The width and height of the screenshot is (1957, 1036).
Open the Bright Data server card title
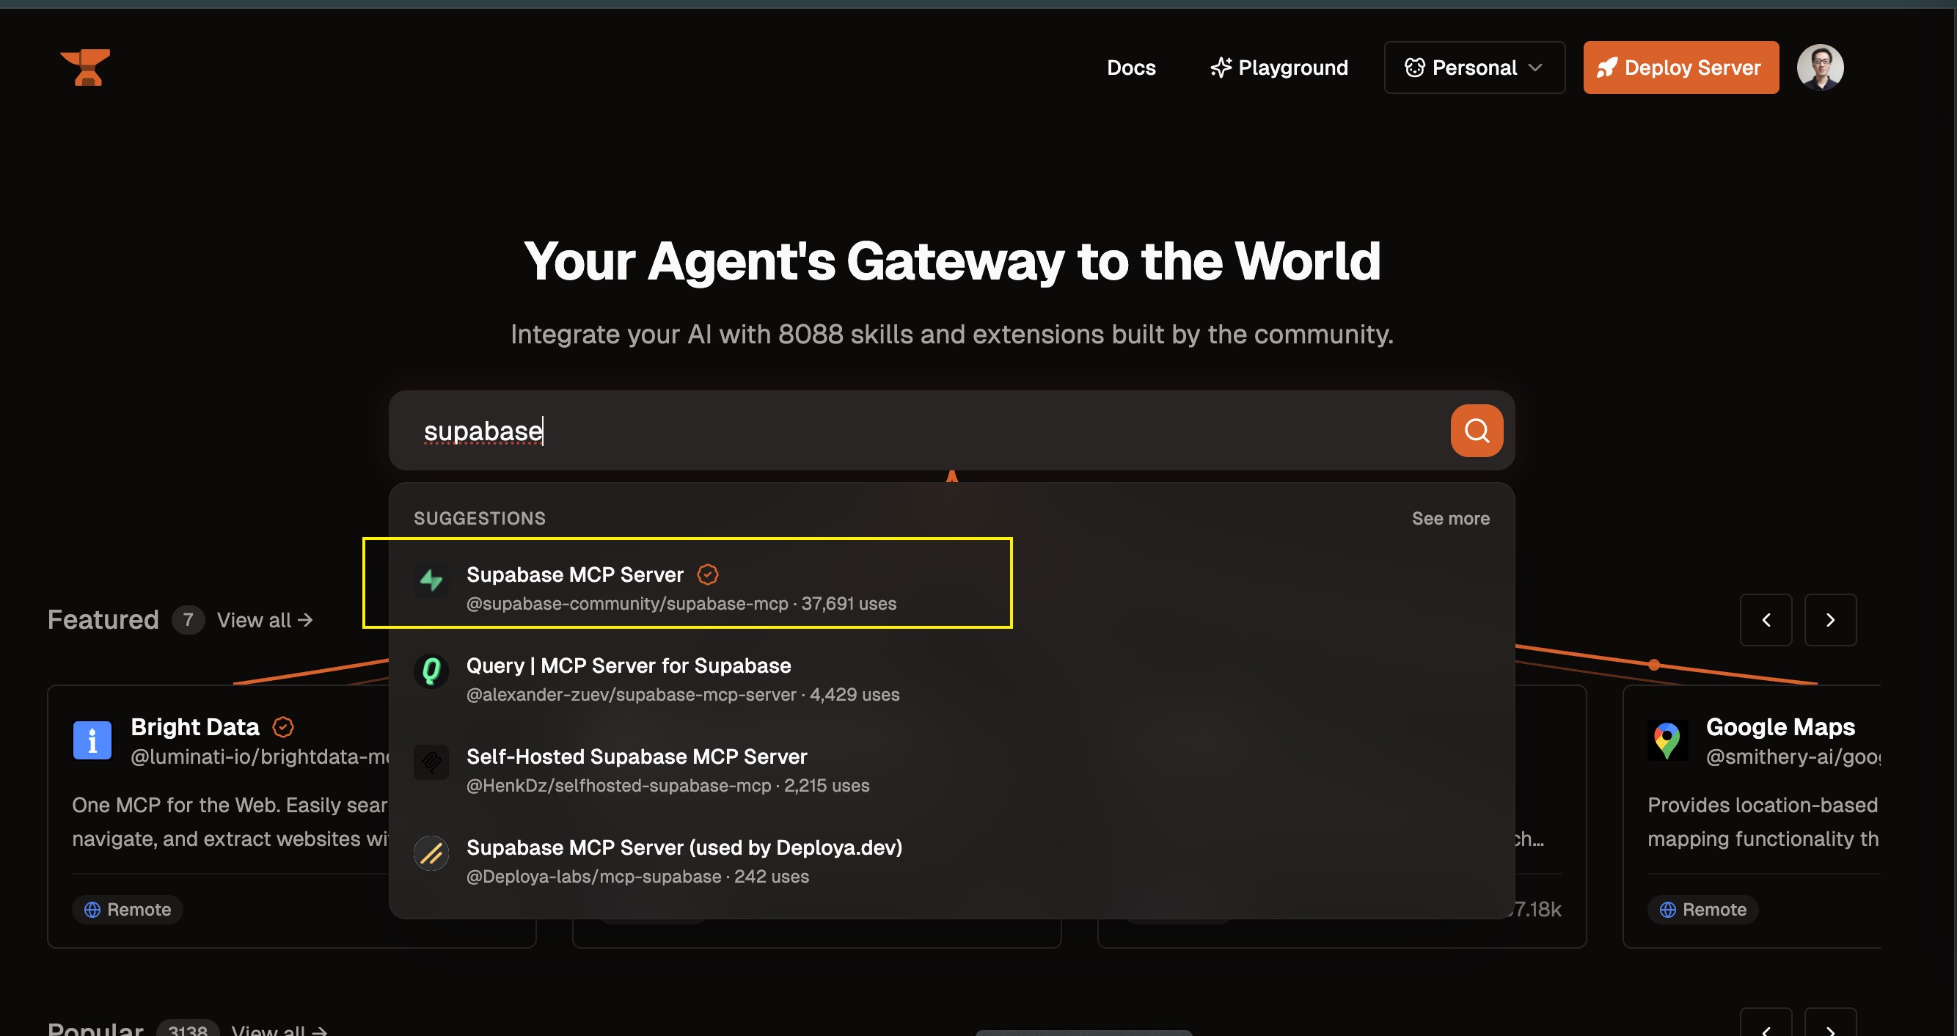click(x=194, y=726)
